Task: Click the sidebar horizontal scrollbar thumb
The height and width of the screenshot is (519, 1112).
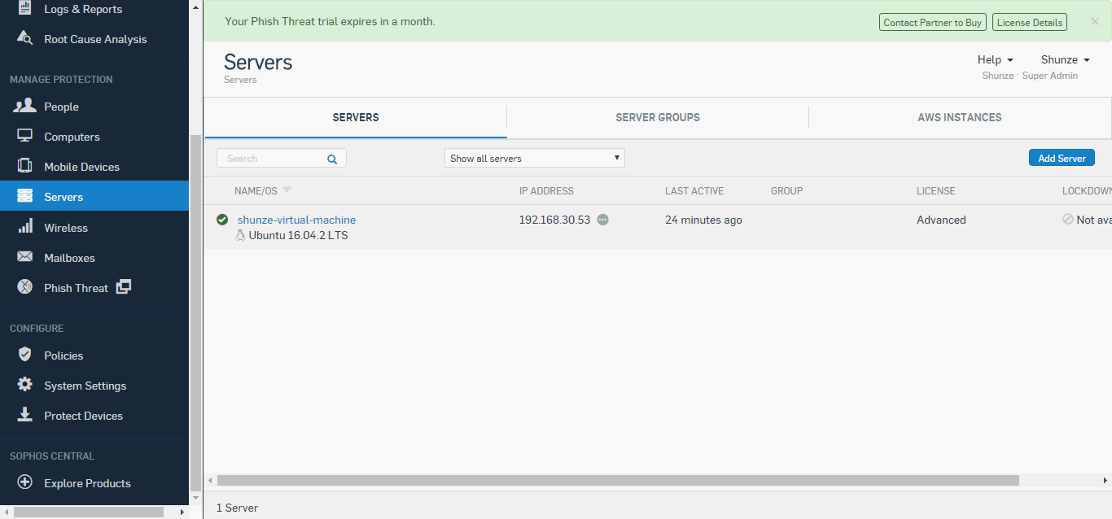Action: coord(89,512)
